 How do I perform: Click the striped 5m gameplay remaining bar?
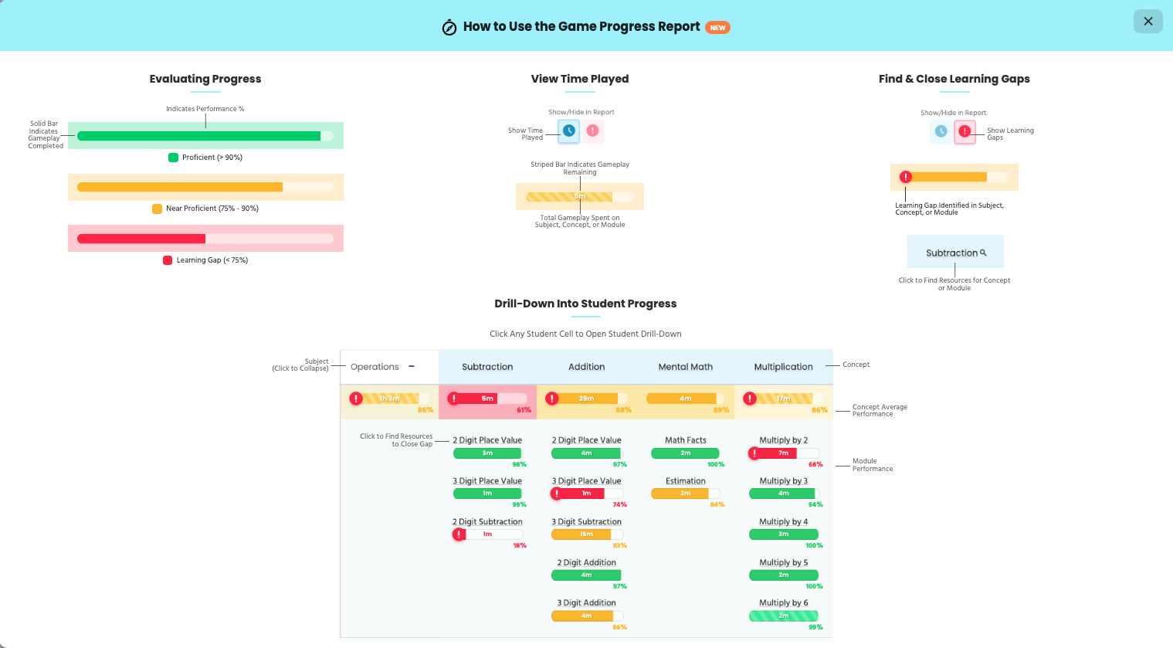(580, 197)
